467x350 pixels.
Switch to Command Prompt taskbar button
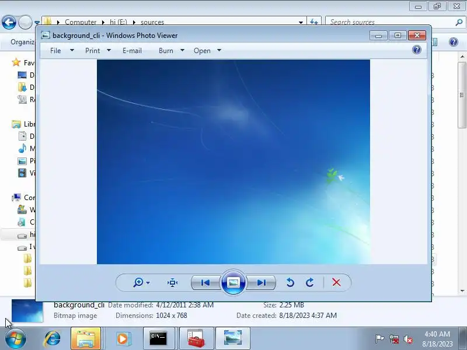(x=158, y=338)
